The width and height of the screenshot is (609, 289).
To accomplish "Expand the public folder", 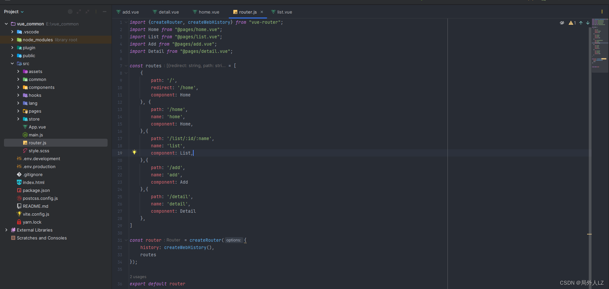I will pos(12,55).
